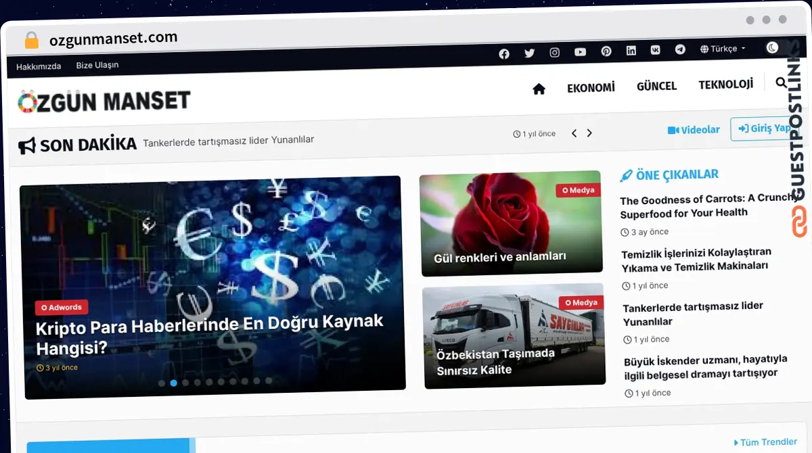The width and height of the screenshot is (812, 453).
Task: Toggle dark mode moon button
Action: tap(772, 47)
